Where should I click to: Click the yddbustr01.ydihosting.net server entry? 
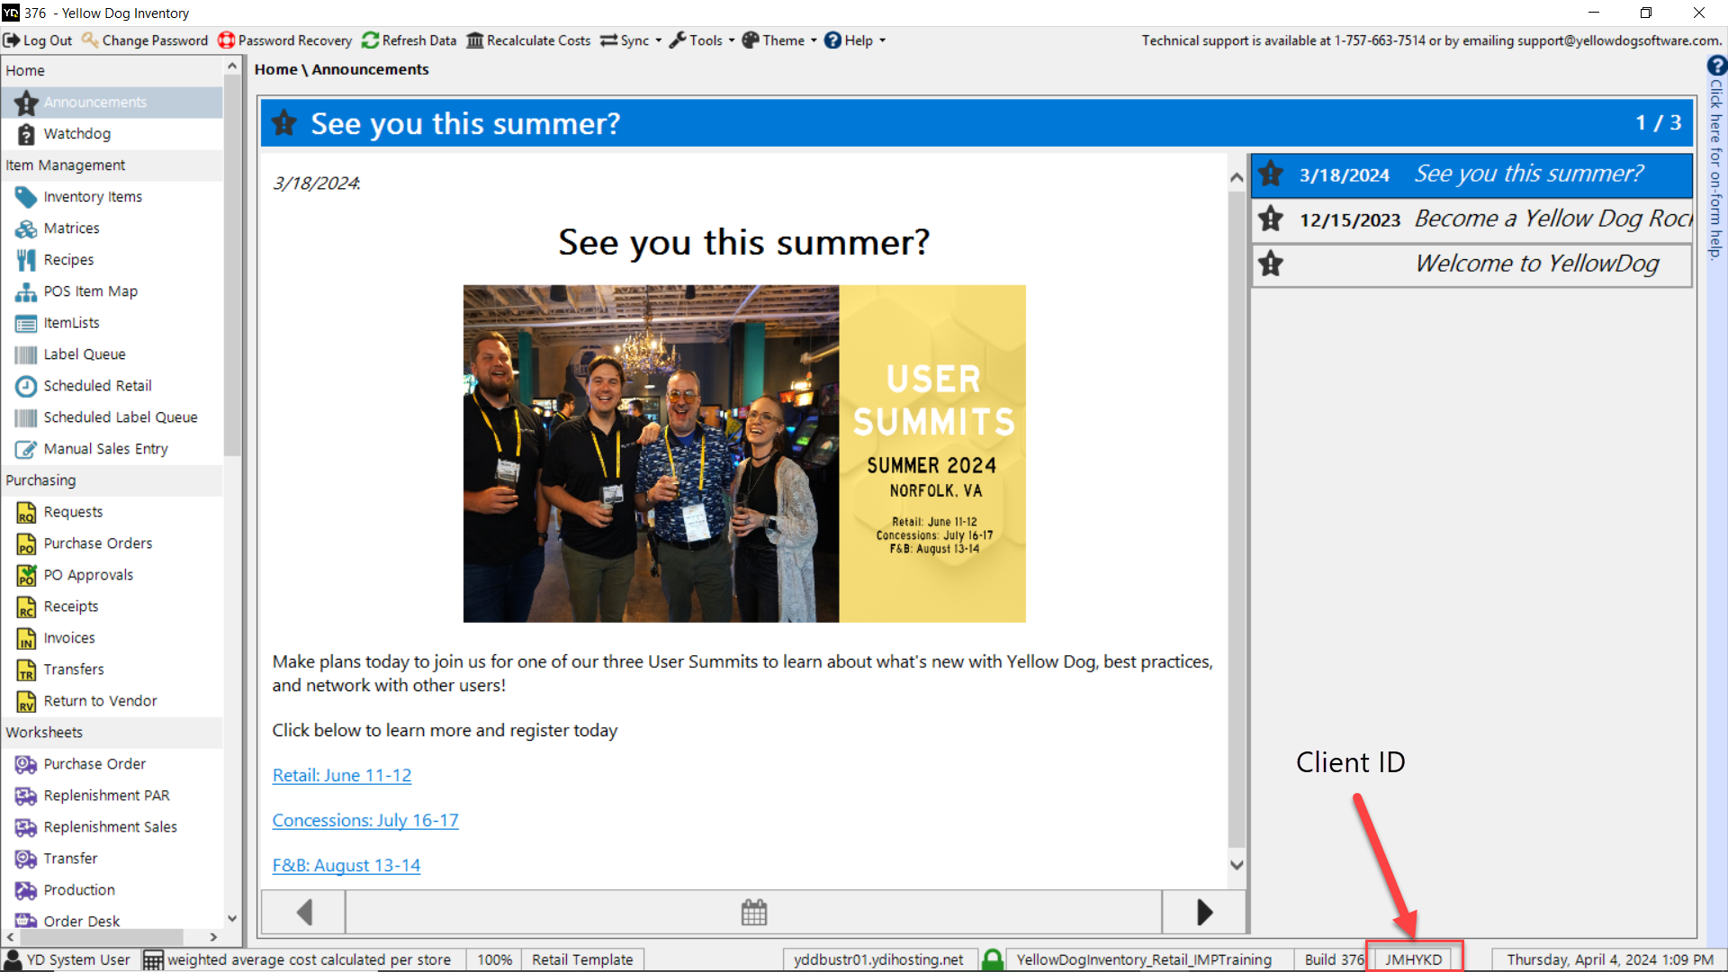pos(878,960)
